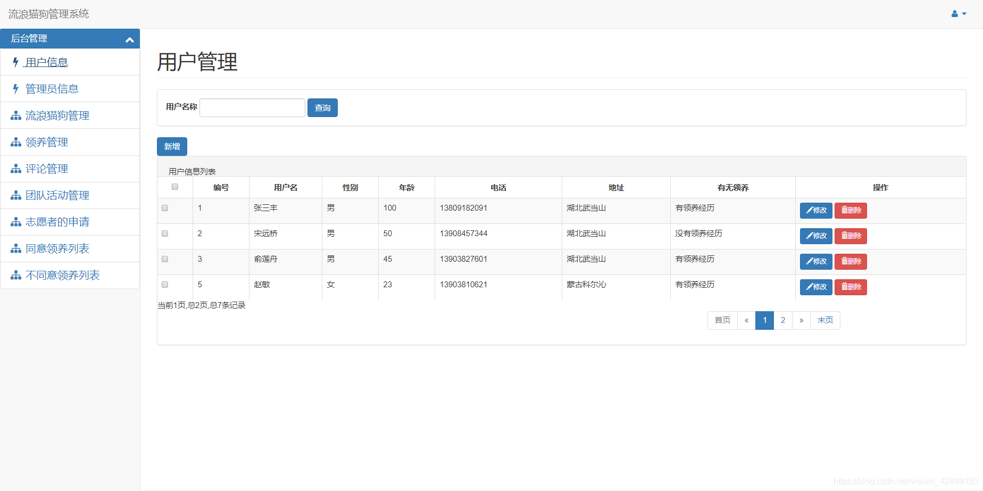Click the lightning icon beside 用户信息
The height and width of the screenshot is (491, 983).
point(15,62)
